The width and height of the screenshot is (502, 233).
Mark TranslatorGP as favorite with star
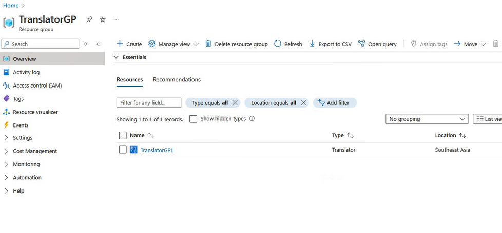(x=103, y=19)
